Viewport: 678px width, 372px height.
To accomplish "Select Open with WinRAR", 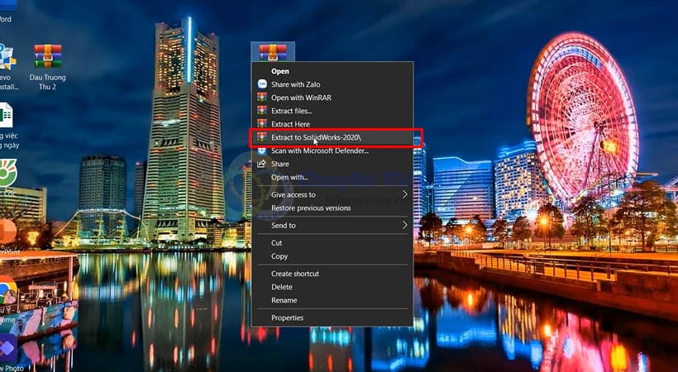I will [x=301, y=98].
